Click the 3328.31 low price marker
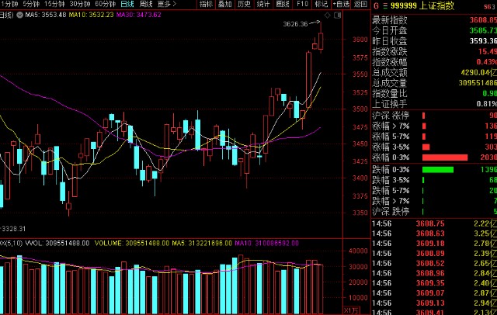 pyautogui.click(x=14, y=229)
